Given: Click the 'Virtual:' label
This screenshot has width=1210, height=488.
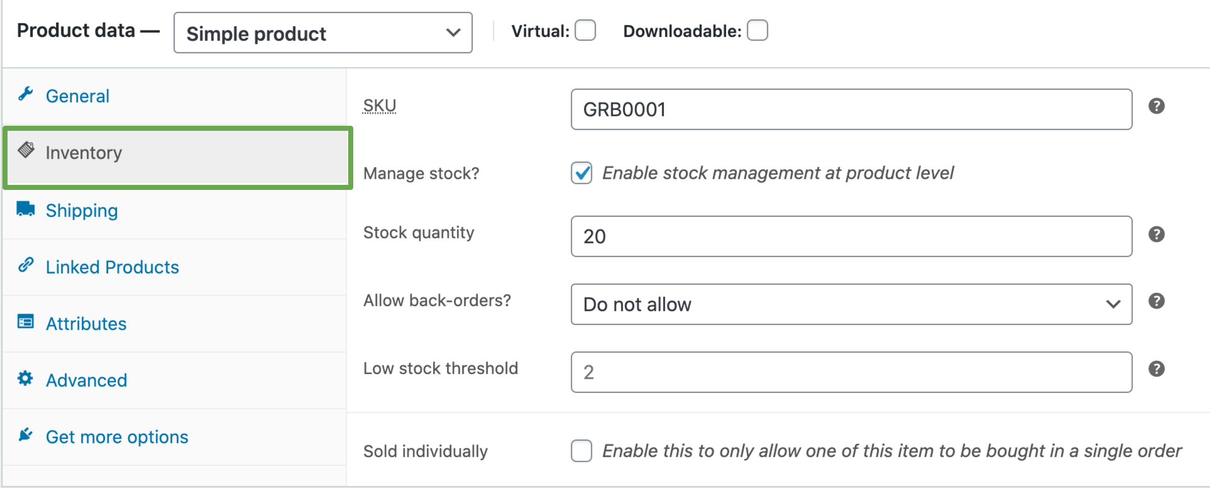Looking at the screenshot, I should tap(541, 31).
